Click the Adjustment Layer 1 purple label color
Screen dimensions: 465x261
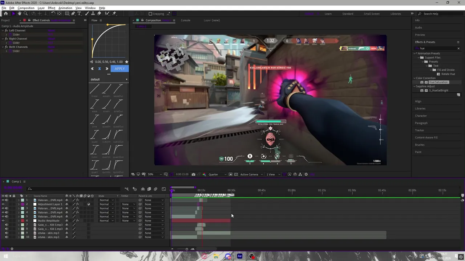pos(23,204)
